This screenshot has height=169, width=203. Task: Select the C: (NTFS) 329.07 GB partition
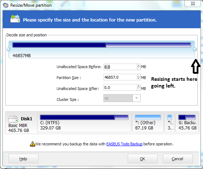pos(84,122)
